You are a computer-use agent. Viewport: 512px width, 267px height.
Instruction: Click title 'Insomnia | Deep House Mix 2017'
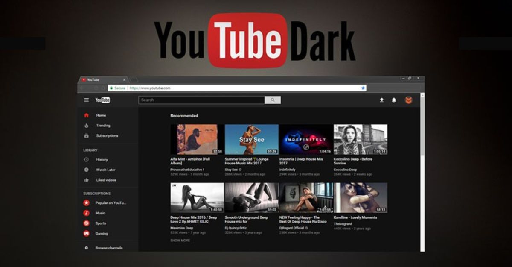(x=301, y=161)
